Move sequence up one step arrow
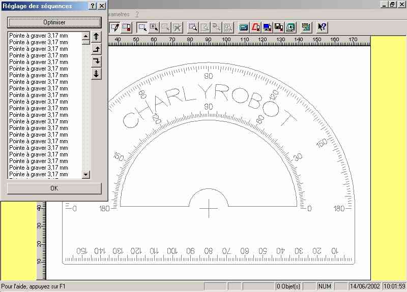The image size is (407, 292). (96, 49)
